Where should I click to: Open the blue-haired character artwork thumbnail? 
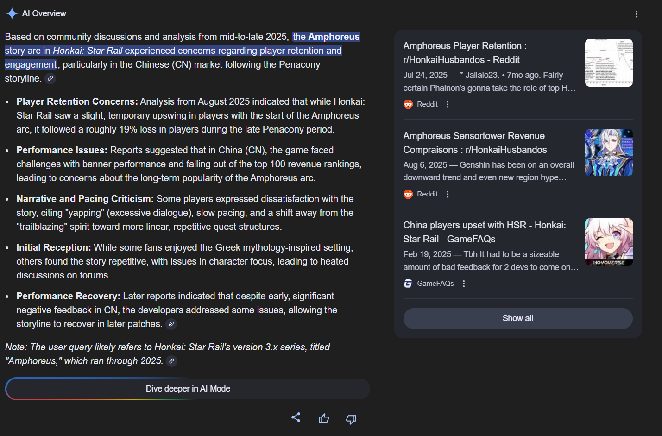609,152
